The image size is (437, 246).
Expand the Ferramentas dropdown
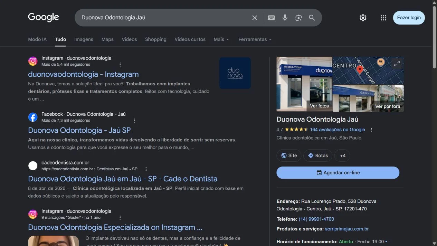tap(255, 39)
